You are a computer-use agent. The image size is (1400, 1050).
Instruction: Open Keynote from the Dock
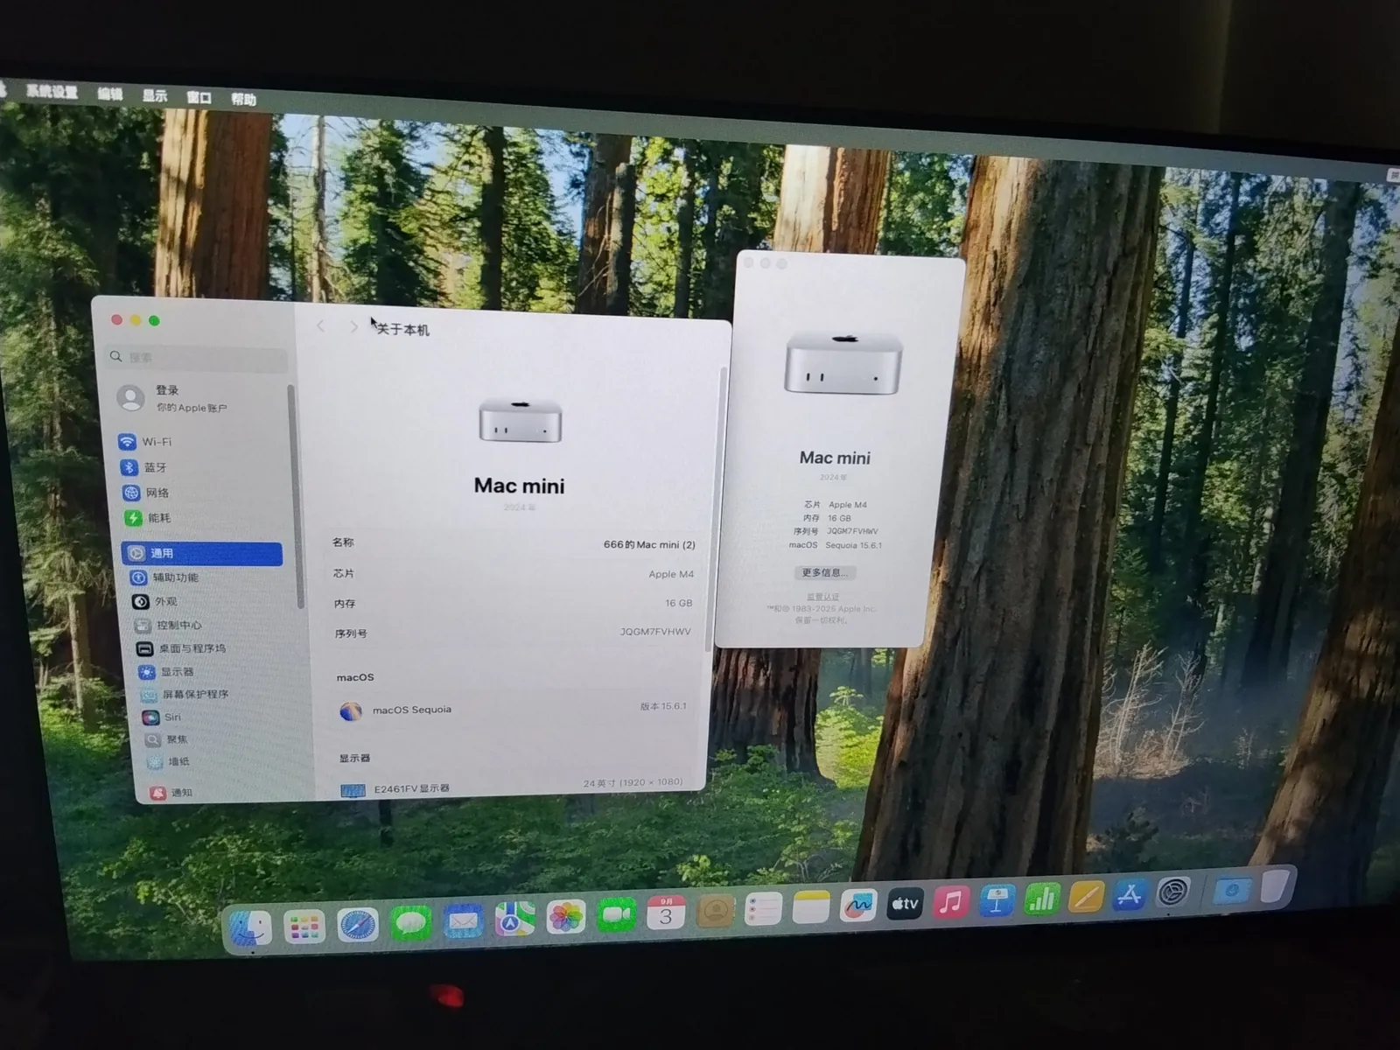pyautogui.click(x=996, y=900)
